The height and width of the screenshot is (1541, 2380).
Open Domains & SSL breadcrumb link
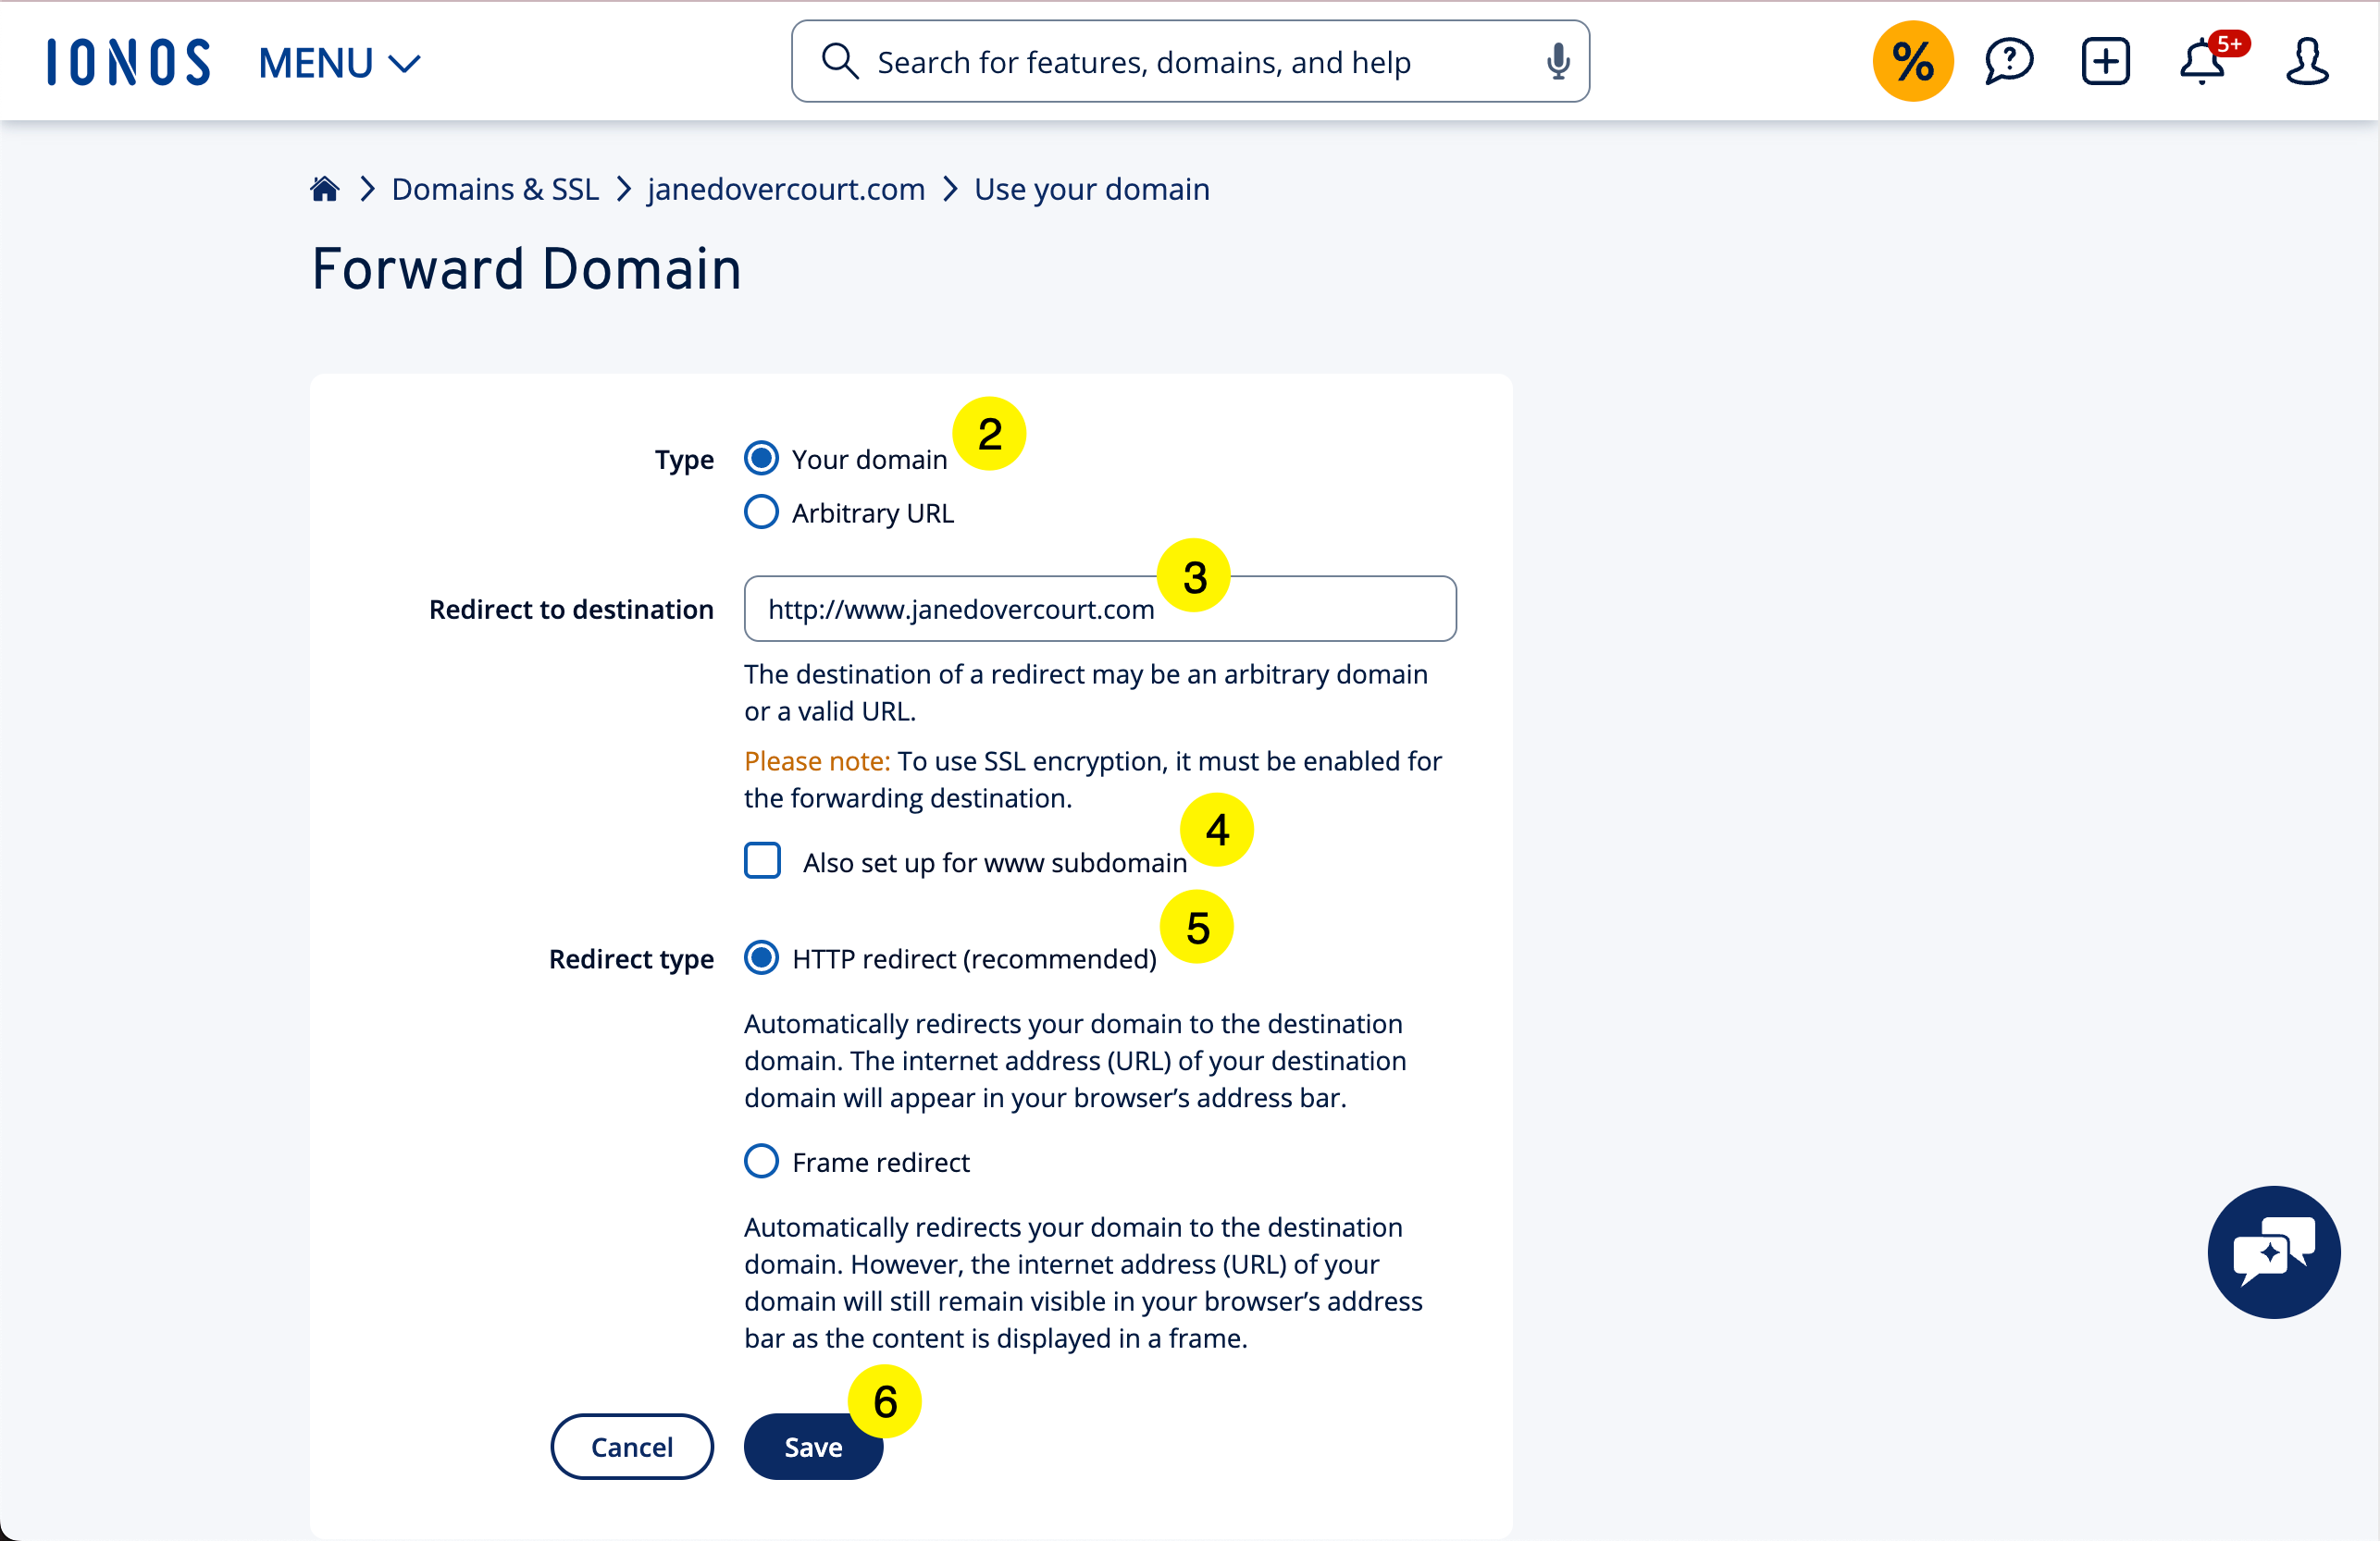495,189
